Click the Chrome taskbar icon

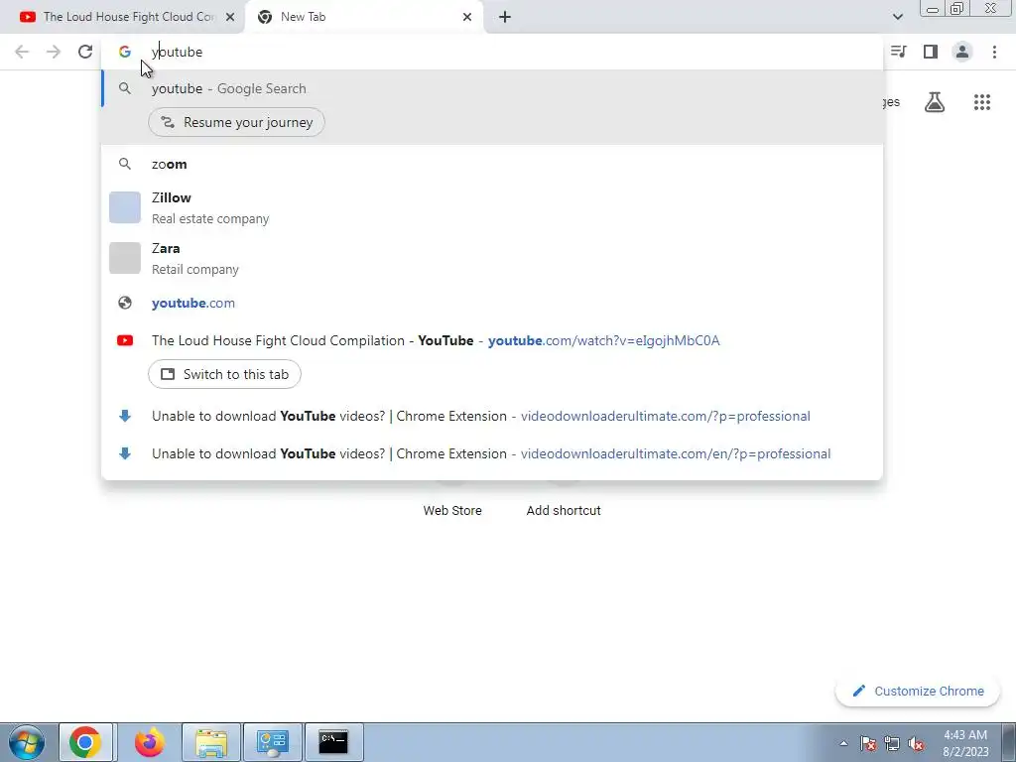coord(85,742)
